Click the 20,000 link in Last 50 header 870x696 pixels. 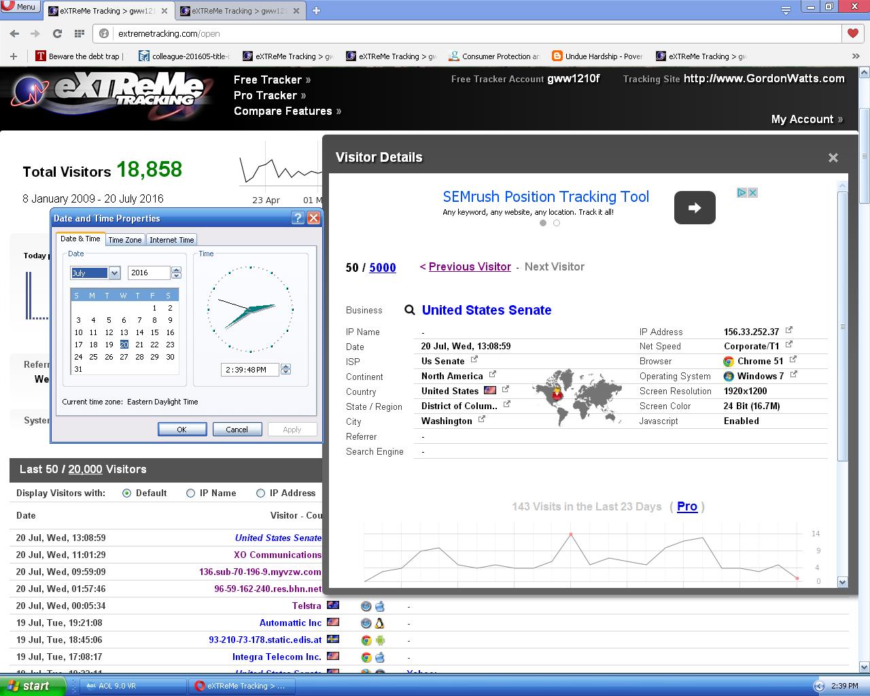point(85,470)
